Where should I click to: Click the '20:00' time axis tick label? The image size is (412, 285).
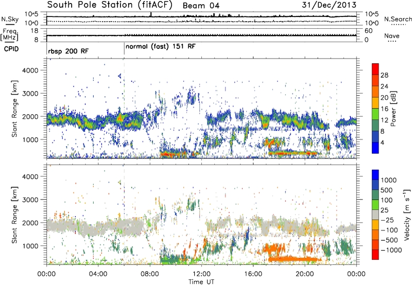[x=305, y=274]
